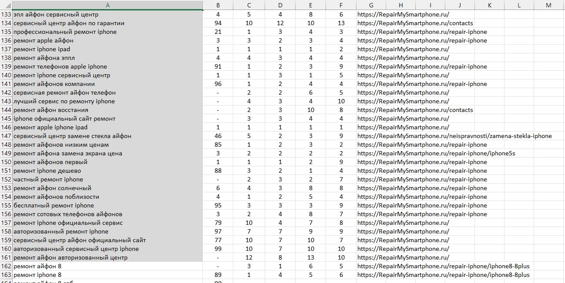Click value 97 in row 158
Screen dimensions: 565x283
pyautogui.click(x=218, y=231)
